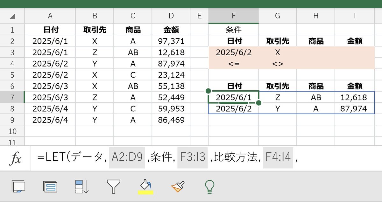This screenshot has height=202, width=382.
Task: Click cell B7 showing Z
Action: click(x=95, y=97)
